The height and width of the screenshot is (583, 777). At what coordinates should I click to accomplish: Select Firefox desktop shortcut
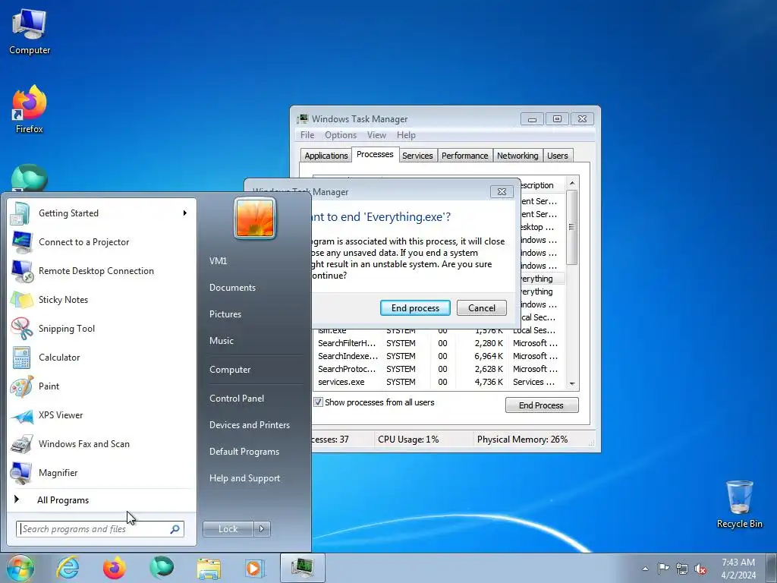point(30,109)
